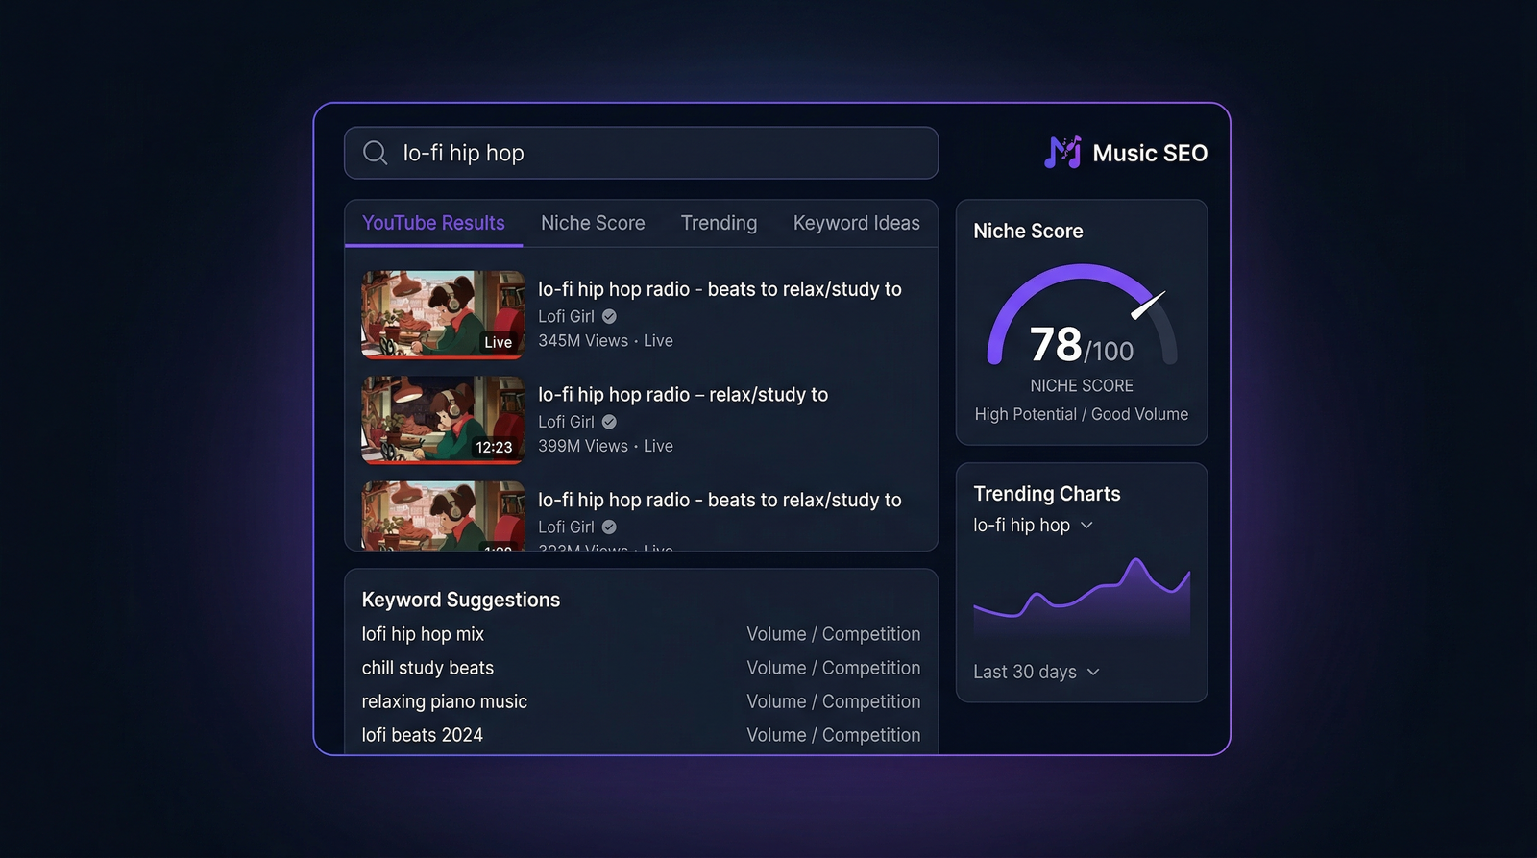
Task: Select keyword 'chill study beats'
Action: (x=427, y=668)
